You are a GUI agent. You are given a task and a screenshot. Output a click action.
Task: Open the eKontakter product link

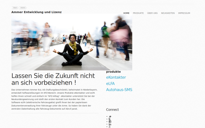[x=116, y=77]
